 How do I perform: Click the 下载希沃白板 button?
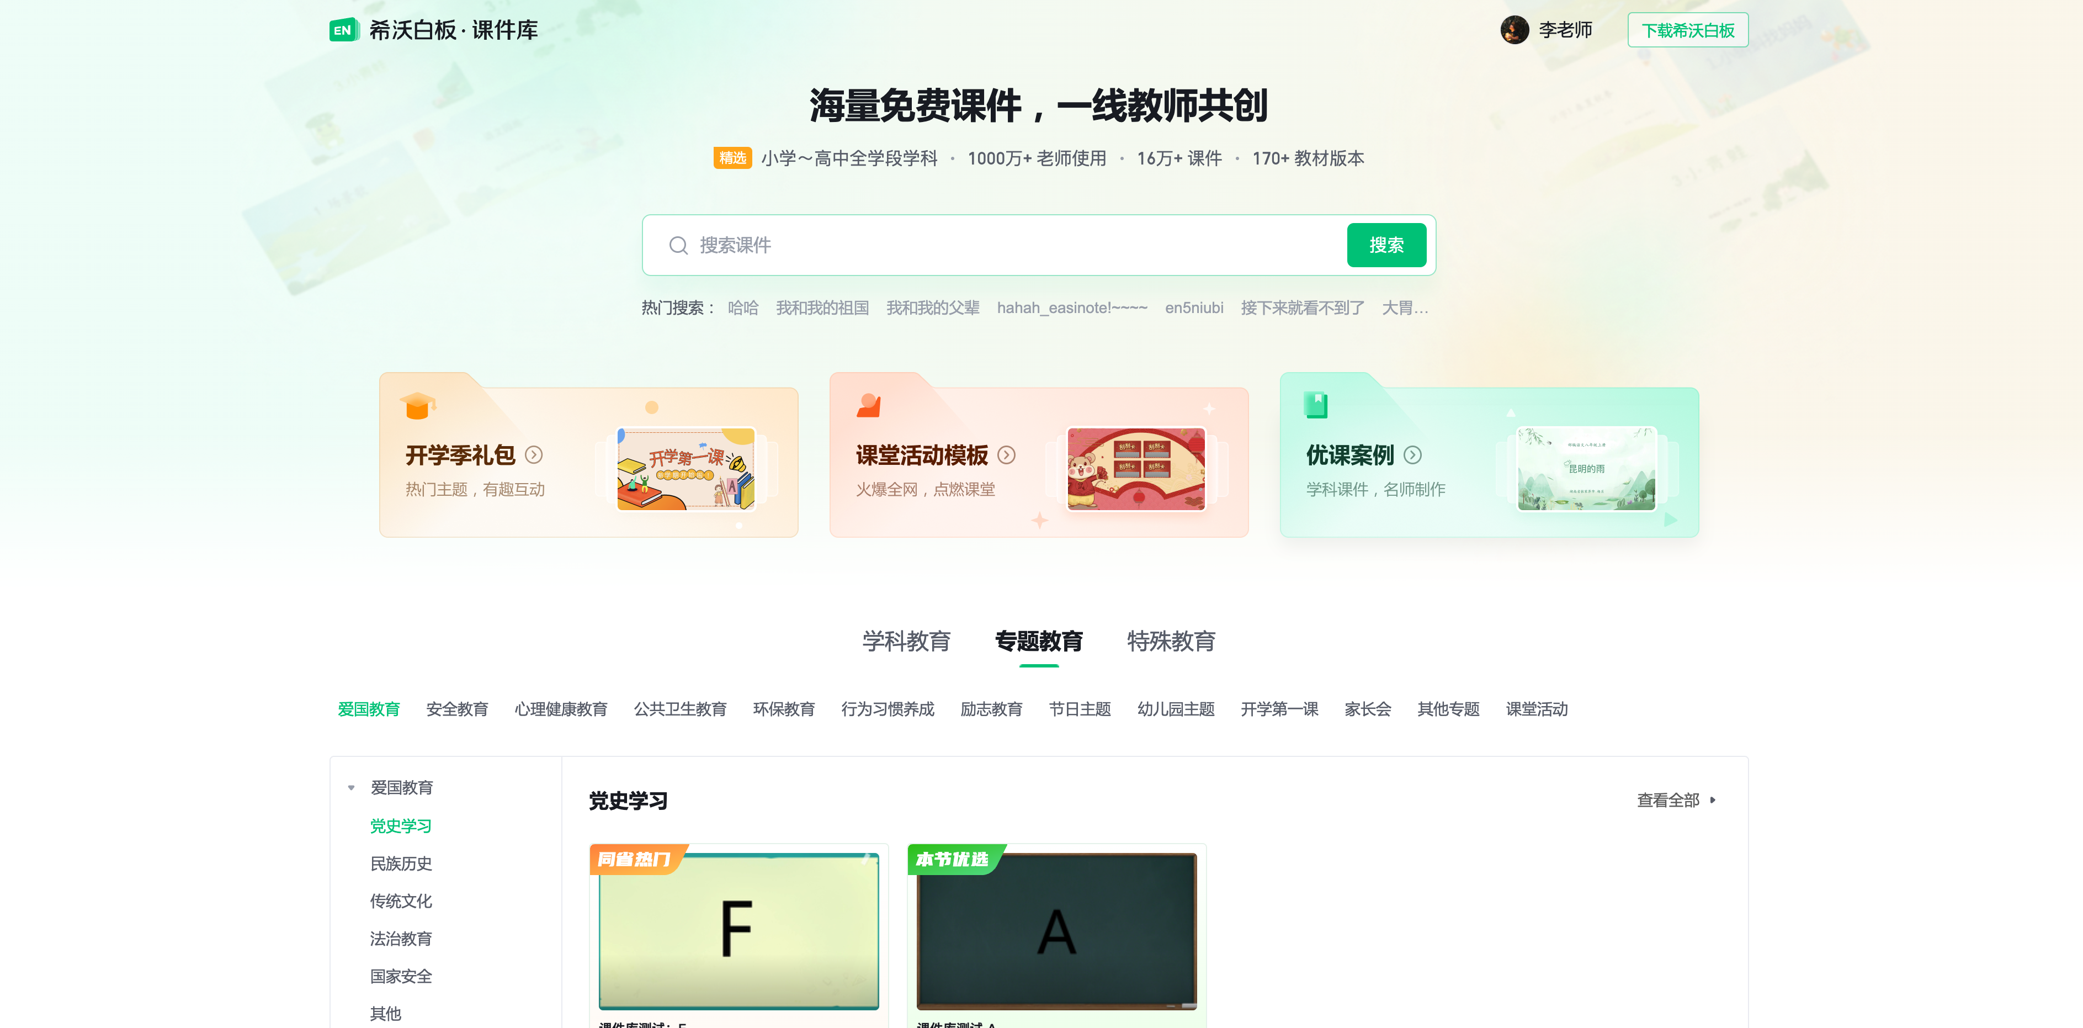tap(1688, 30)
